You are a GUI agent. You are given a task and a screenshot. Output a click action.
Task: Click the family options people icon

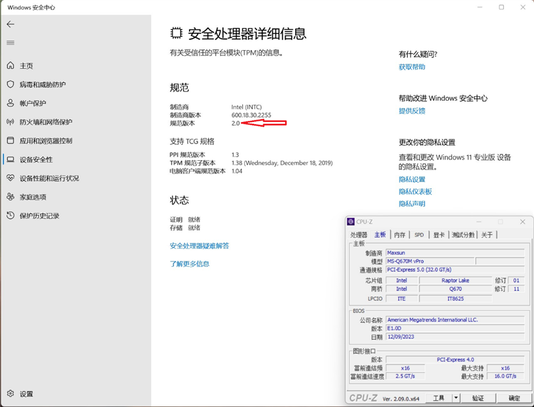[11, 197]
